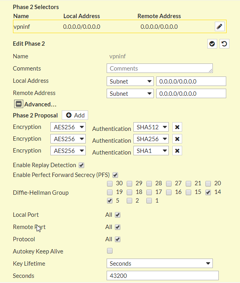This screenshot has width=240, height=283.
Task: Disable Enable Replay Detection checkbox
Action: pos(81,165)
